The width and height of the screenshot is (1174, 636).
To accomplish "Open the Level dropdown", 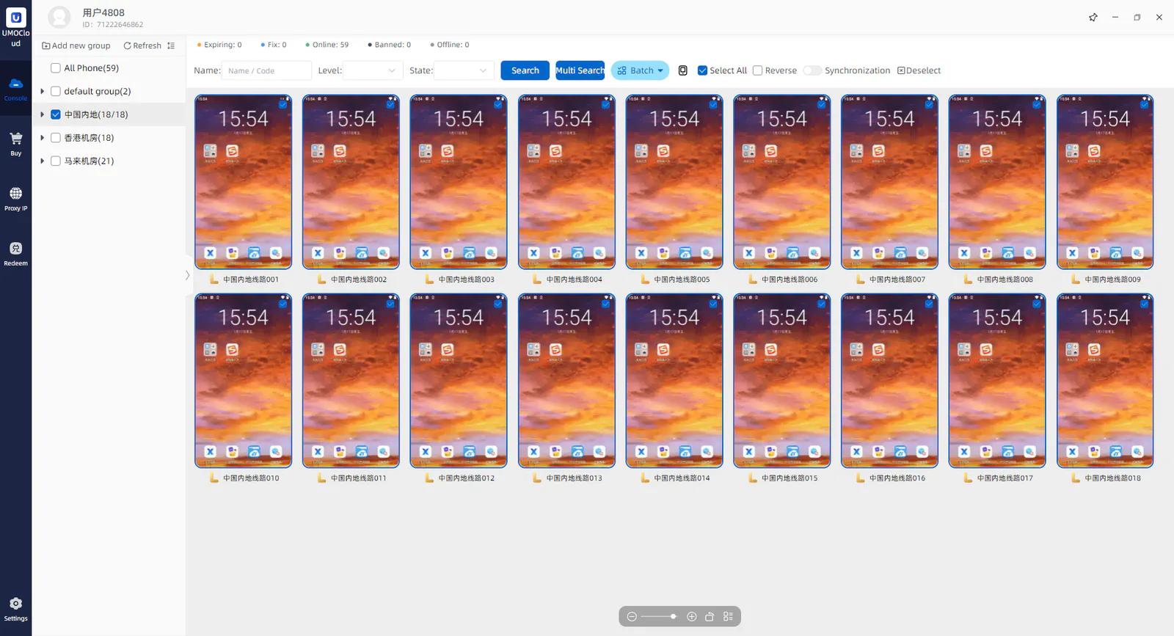I will tap(373, 70).
